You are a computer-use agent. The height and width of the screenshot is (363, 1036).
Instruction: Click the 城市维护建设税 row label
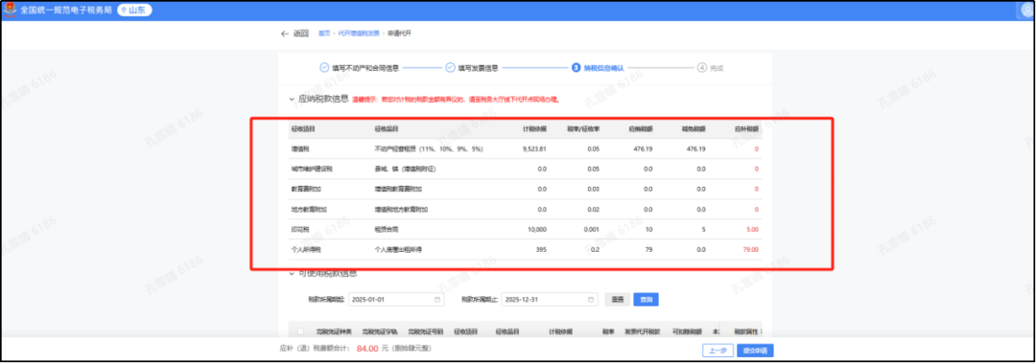pyautogui.click(x=311, y=169)
